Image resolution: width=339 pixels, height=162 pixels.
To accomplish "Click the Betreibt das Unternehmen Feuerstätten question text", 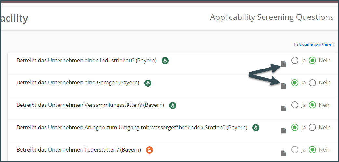I will coord(79,150).
